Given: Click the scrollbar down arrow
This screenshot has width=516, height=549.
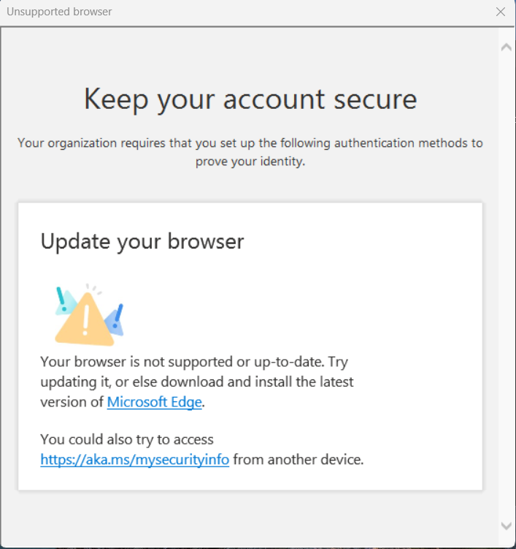Looking at the screenshot, I should pos(506,526).
